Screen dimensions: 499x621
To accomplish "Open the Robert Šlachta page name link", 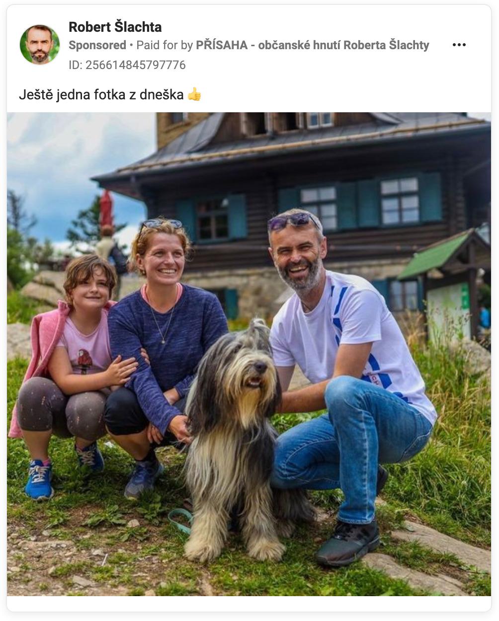I will point(115,27).
